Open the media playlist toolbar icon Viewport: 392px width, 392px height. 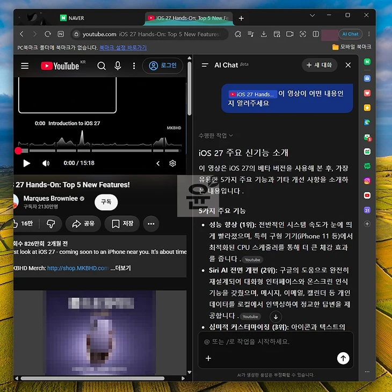251,34
